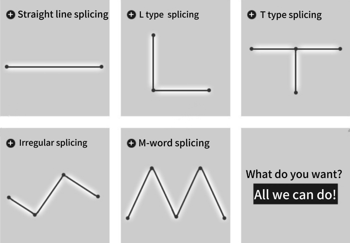Screen dimensions: 350x243
Task: Expand the M-word splicing plus icon
Action: tap(131, 143)
